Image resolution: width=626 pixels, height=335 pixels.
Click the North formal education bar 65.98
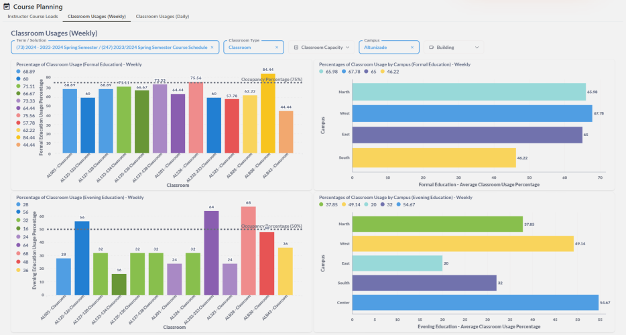click(468, 92)
